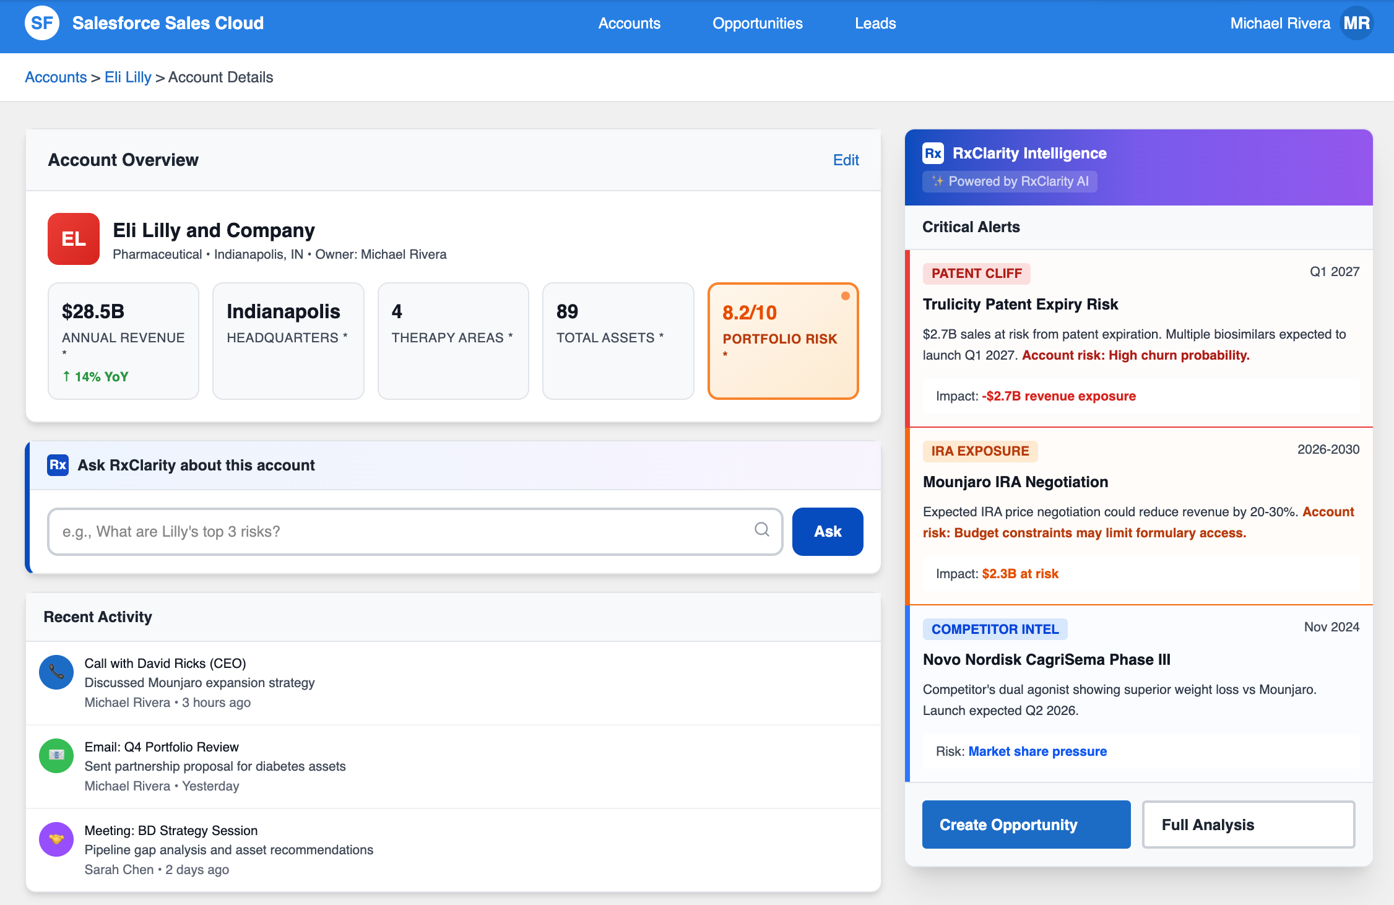Go to the Leads nav item
This screenshot has width=1394, height=905.
(875, 24)
